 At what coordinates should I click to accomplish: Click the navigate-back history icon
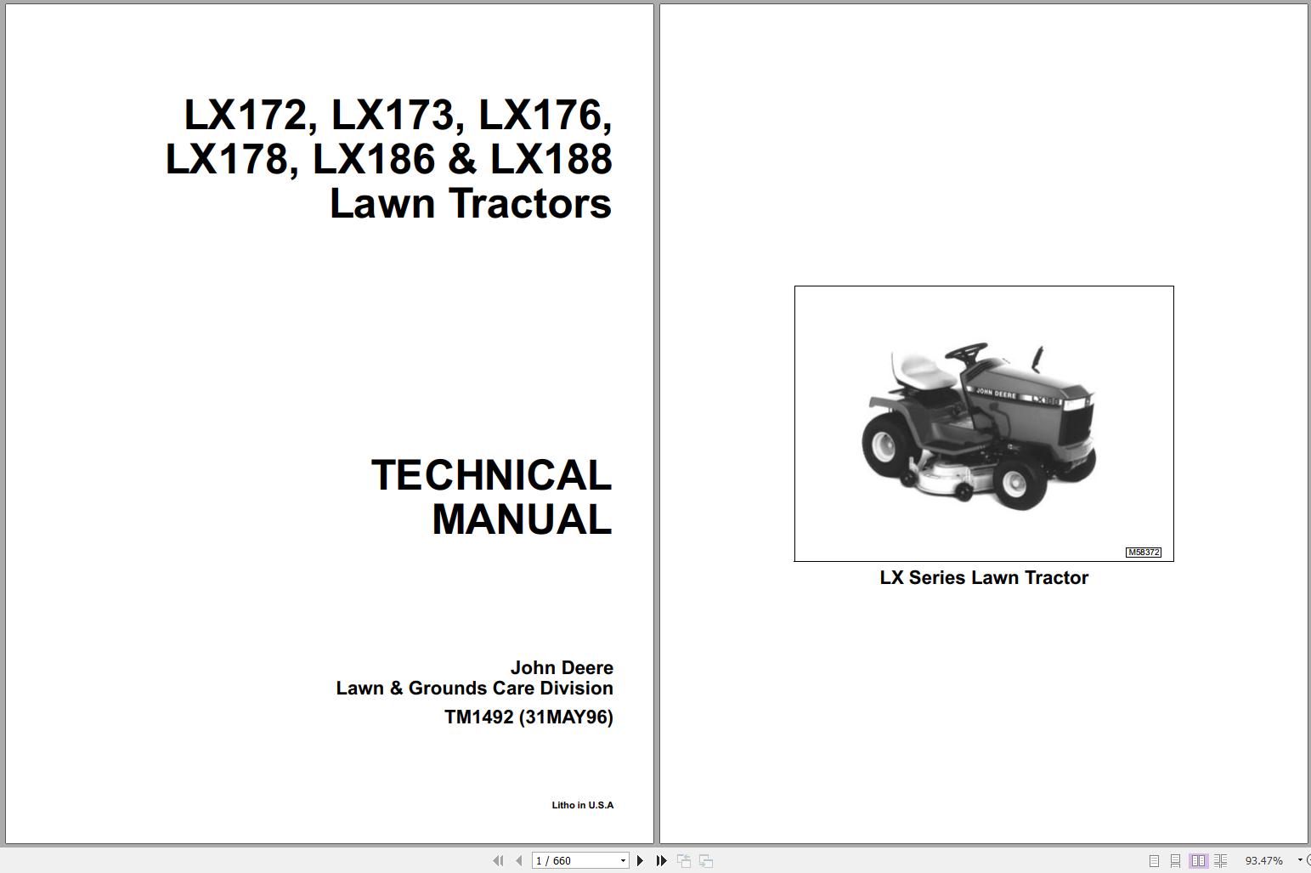683,860
